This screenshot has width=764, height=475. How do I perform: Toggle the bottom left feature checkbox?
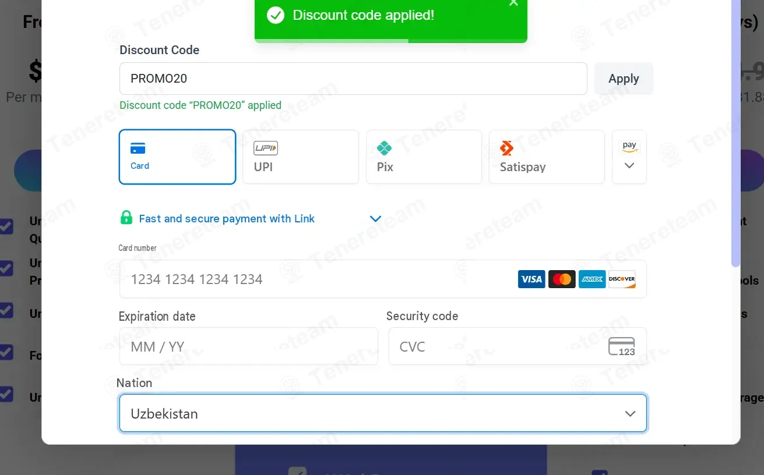click(x=6, y=394)
